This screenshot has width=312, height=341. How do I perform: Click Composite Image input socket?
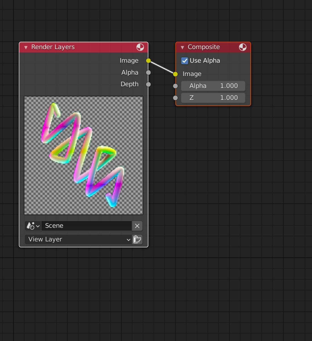175,74
